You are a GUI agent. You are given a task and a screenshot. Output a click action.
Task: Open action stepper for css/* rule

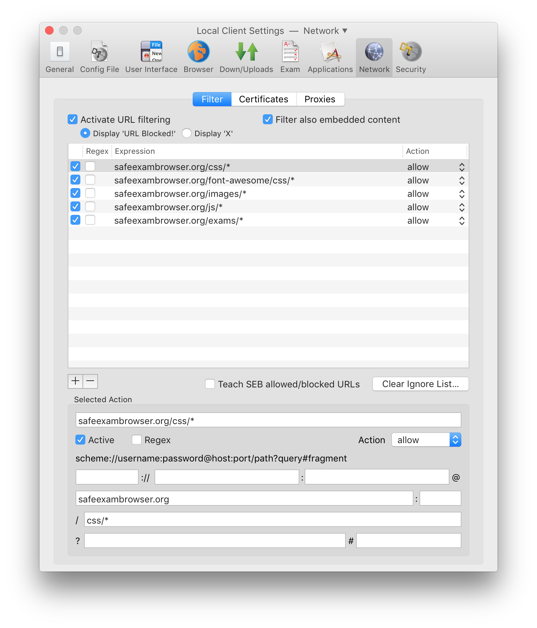coord(462,167)
